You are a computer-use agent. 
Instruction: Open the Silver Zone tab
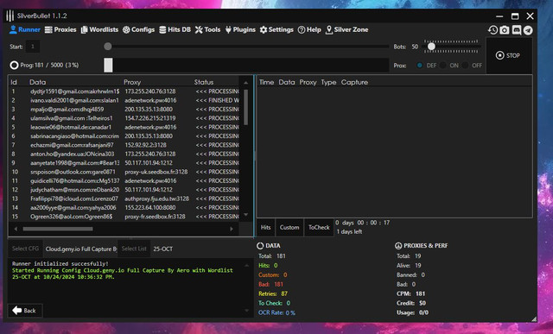[347, 29]
